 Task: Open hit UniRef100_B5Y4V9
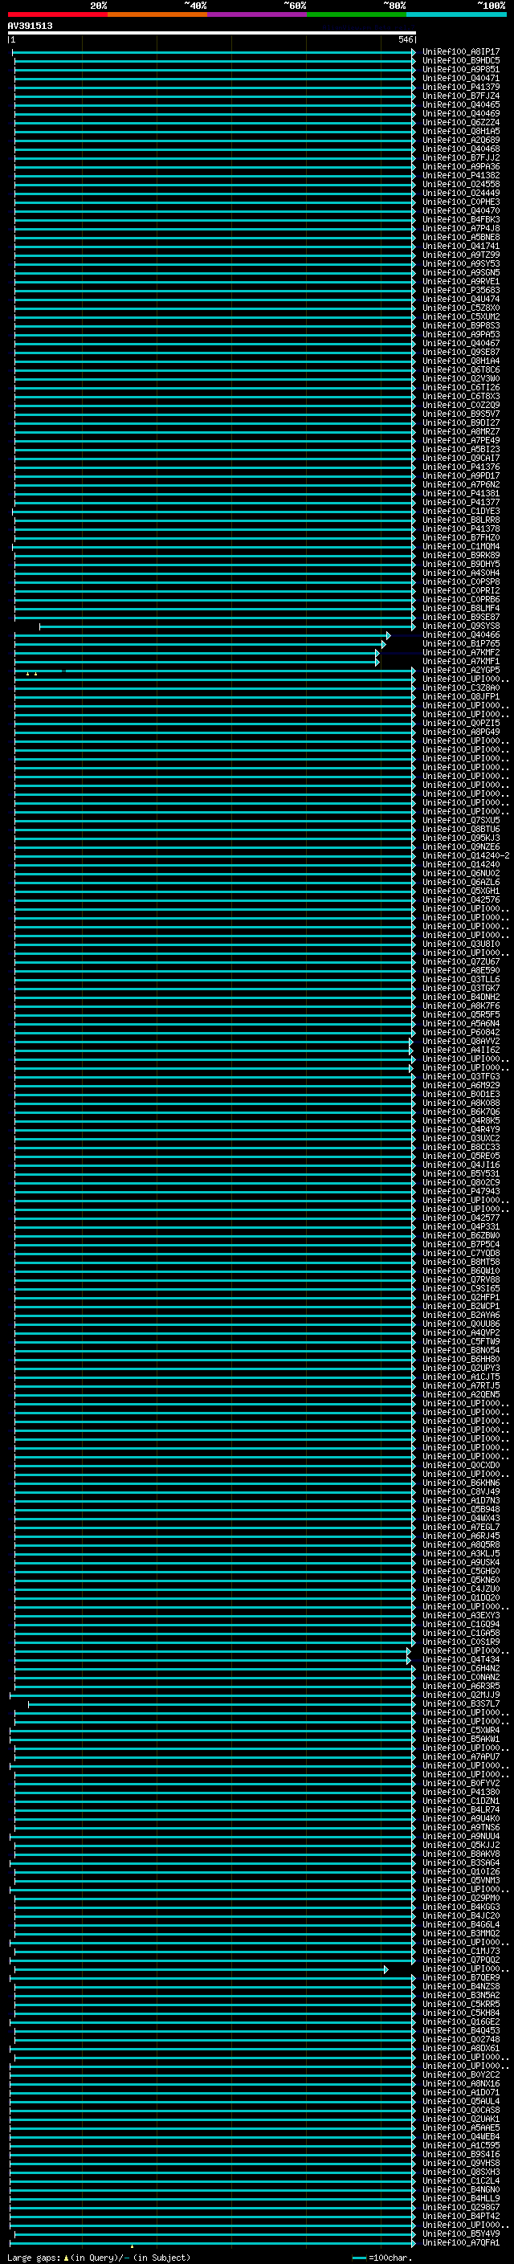pyautogui.click(x=460, y=2233)
